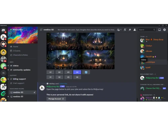168x126 pixels.
Task: Open clkruse member profile
Action: [153, 51]
